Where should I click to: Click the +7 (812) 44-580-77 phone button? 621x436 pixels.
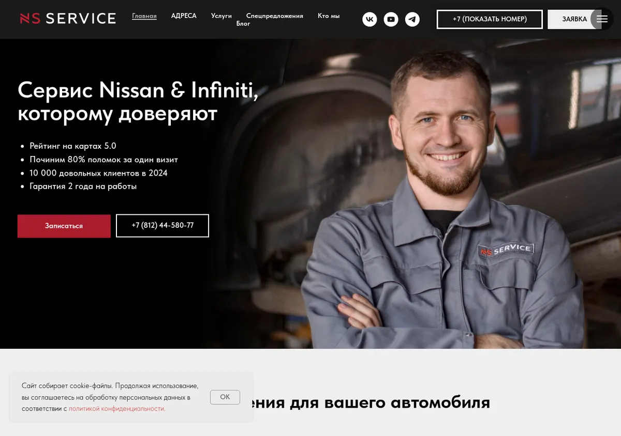pos(162,226)
